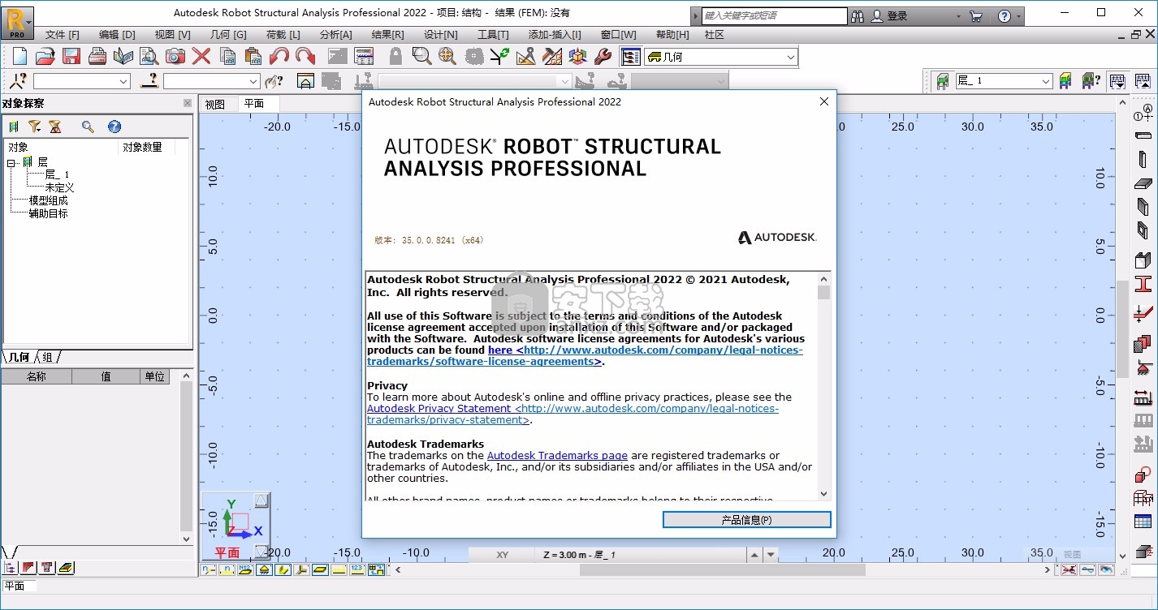Screen dimensions: 1158x610
Task: Close the About dialog
Action: pyautogui.click(x=823, y=101)
